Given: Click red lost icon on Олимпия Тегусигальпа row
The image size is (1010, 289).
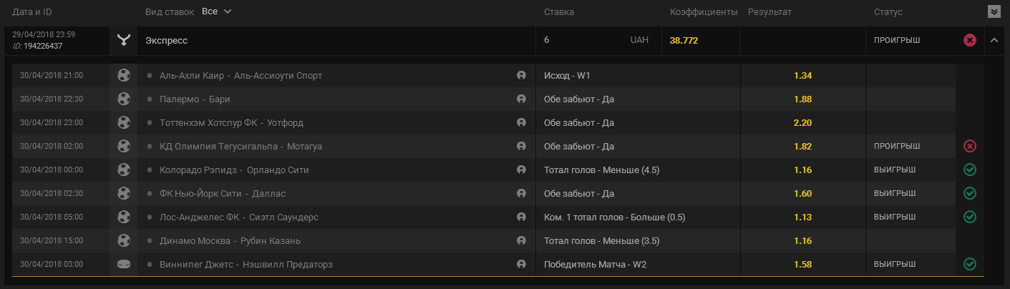Looking at the screenshot, I should tap(970, 146).
